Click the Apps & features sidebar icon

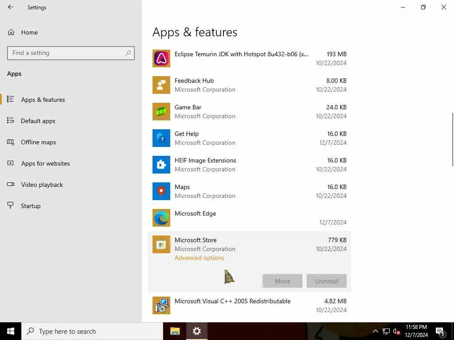click(x=11, y=99)
